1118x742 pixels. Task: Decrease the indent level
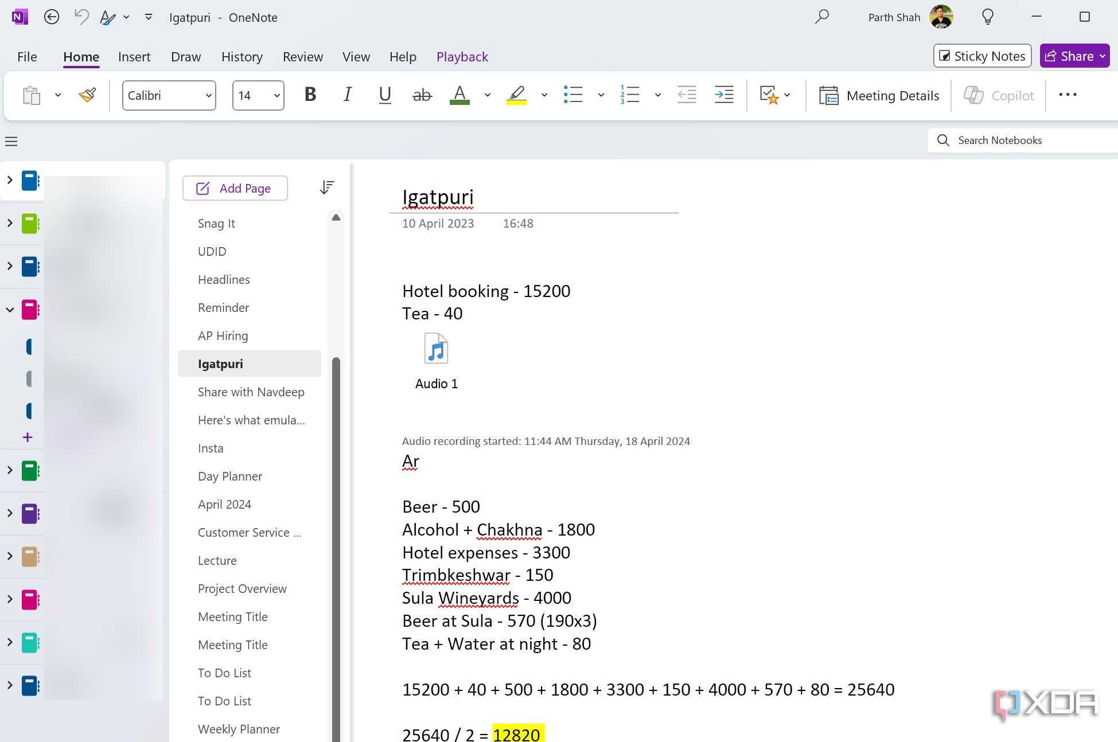687,95
